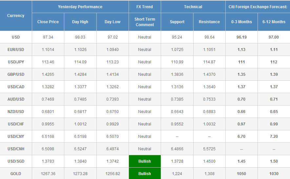Click the green Bullish cell for GOLD
This screenshot has width=290, height=179.
[x=145, y=173]
